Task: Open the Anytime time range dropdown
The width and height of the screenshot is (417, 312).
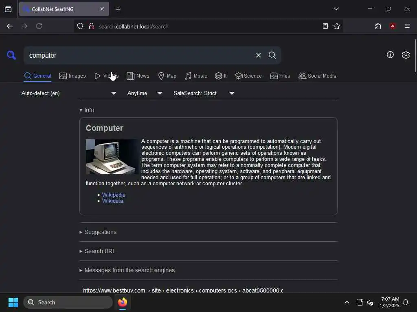Action: (145, 93)
